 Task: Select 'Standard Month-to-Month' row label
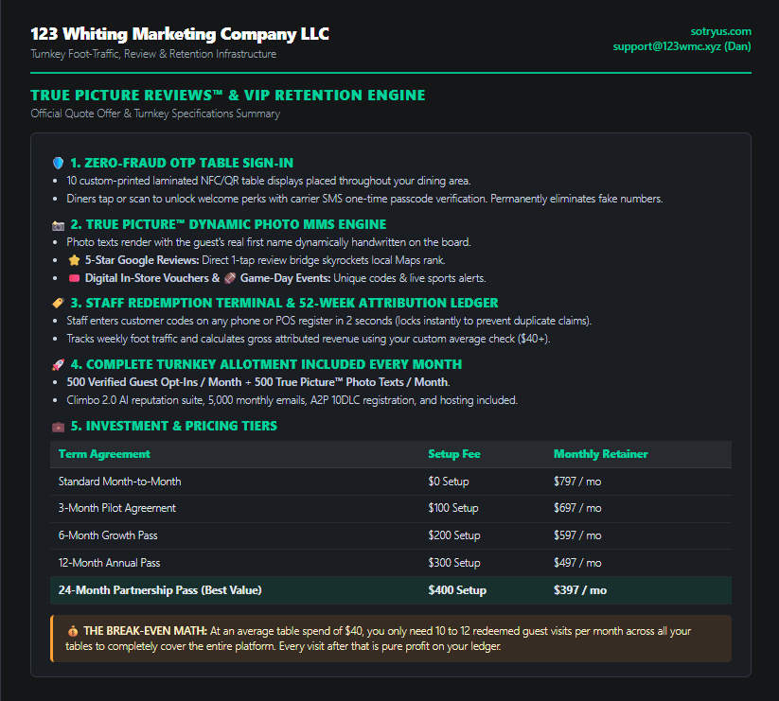(x=119, y=482)
